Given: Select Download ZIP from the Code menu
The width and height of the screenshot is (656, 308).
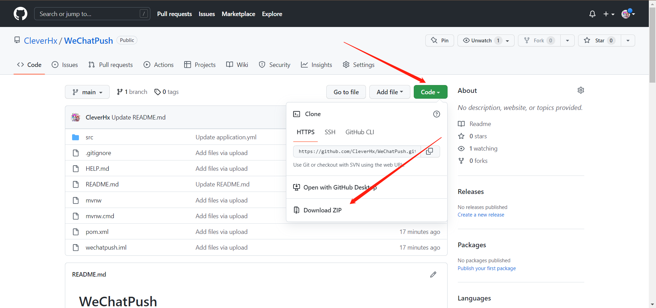Looking at the screenshot, I should (323, 210).
